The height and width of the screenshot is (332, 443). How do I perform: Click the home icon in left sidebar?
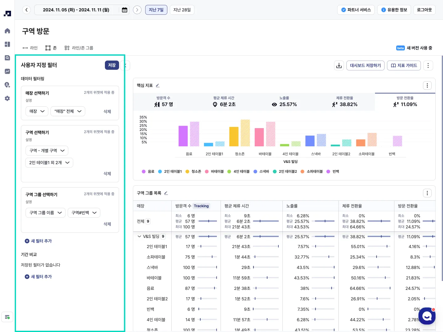pos(7,31)
